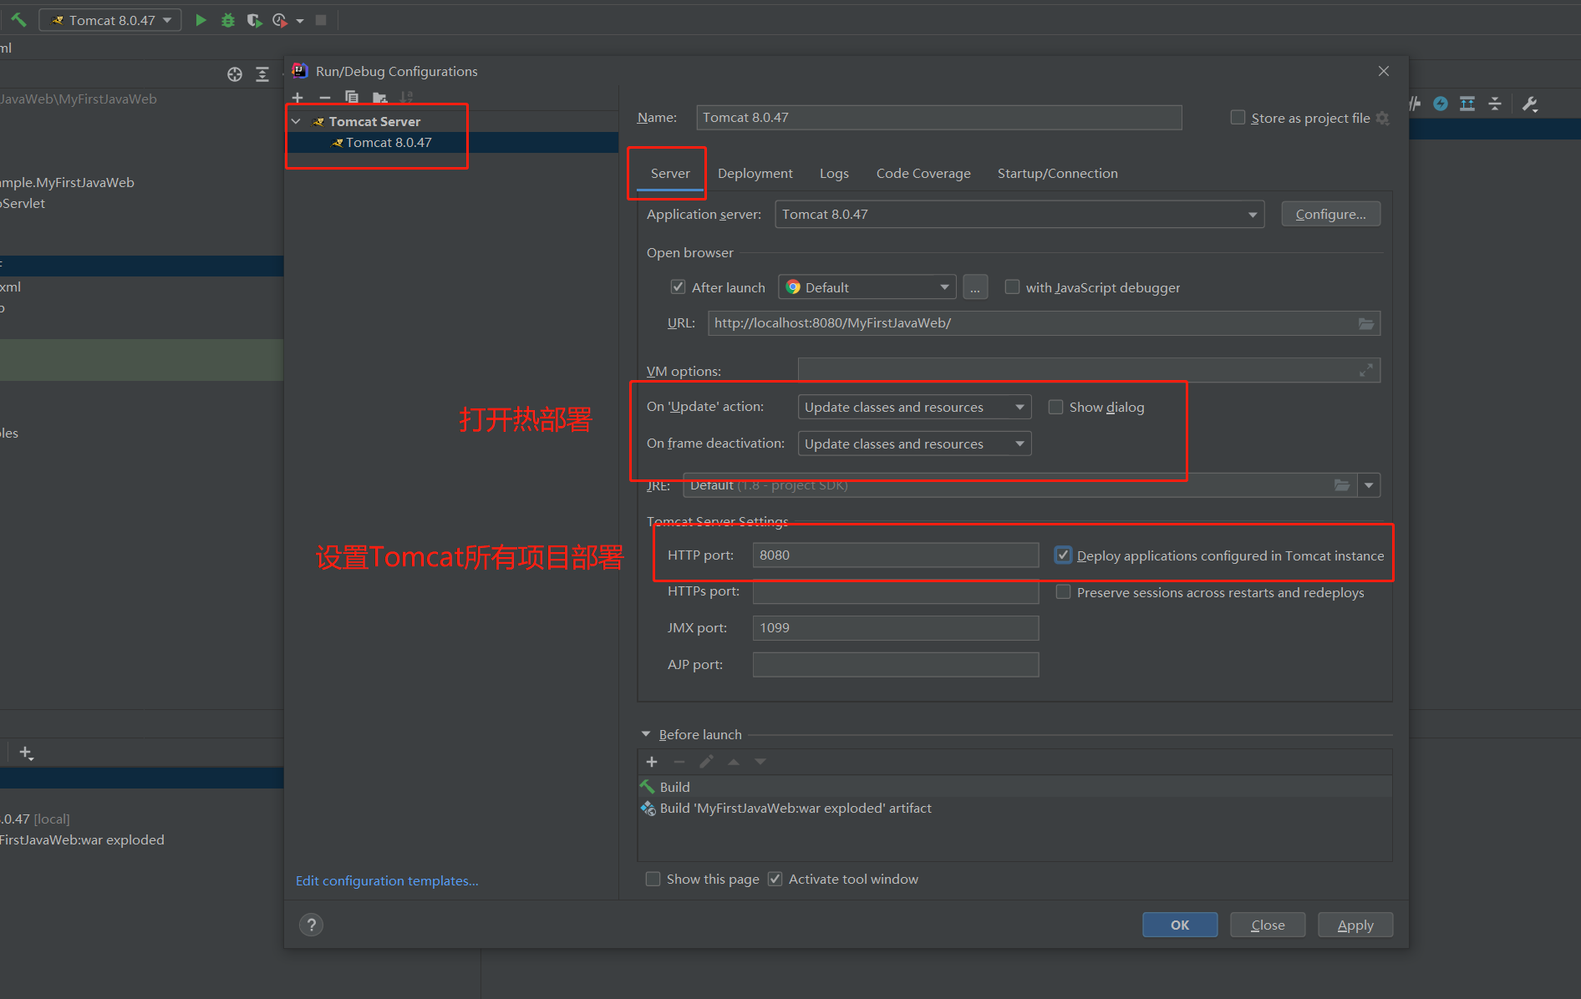Click the folder icon in the URL field

(1366, 323)
